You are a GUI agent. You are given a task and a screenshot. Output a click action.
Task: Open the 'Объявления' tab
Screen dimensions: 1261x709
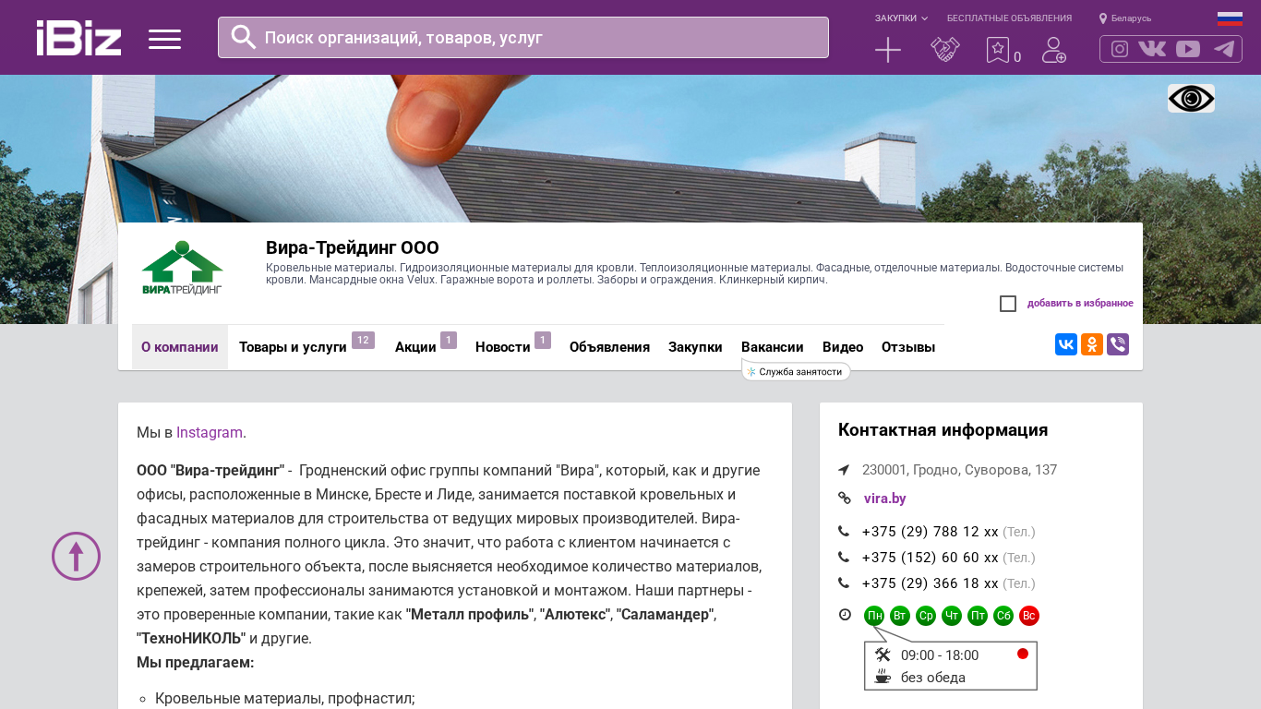pos(609,347)
